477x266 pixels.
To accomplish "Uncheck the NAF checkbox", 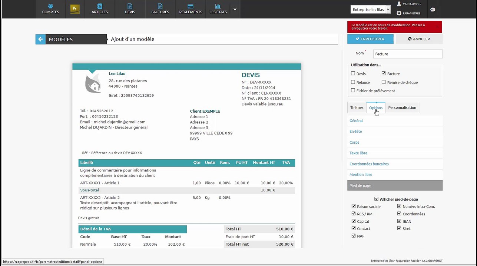I will click(x=354, y=236).
